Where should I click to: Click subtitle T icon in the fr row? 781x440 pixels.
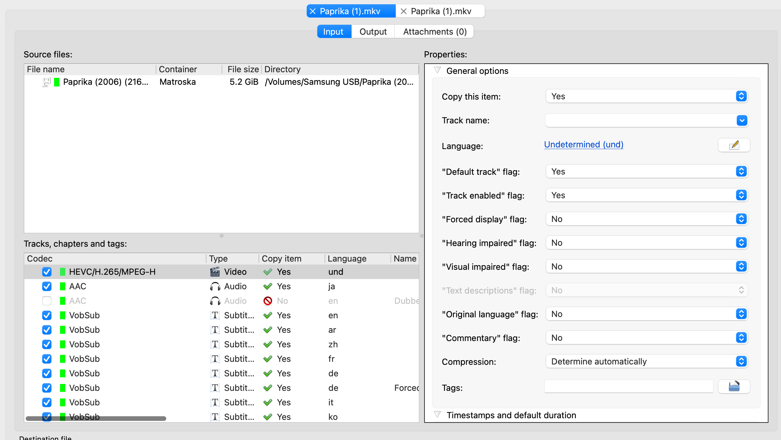click(215, 359)
